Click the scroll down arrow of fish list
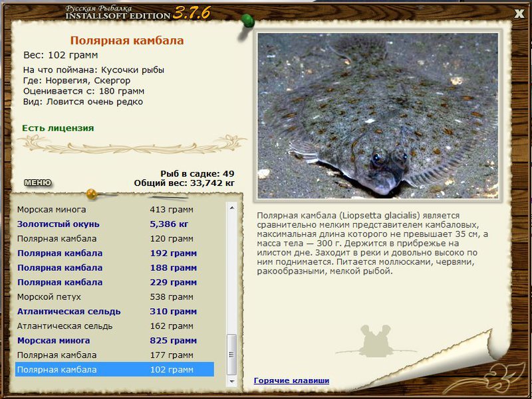The height and width of the screenshot is (399, 532). pyautogui.click(x=232, y=381)
